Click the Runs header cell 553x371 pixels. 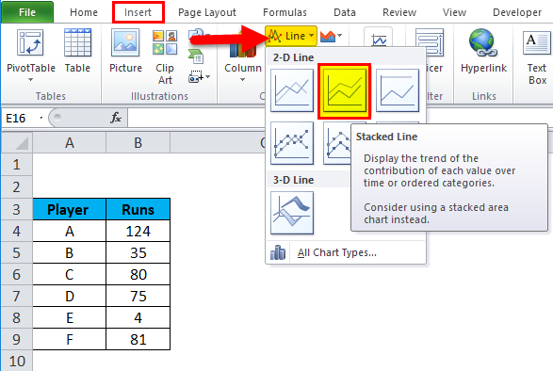click(x=138, y=209)
